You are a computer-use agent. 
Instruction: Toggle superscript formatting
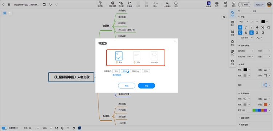click(x=263, y=27)
